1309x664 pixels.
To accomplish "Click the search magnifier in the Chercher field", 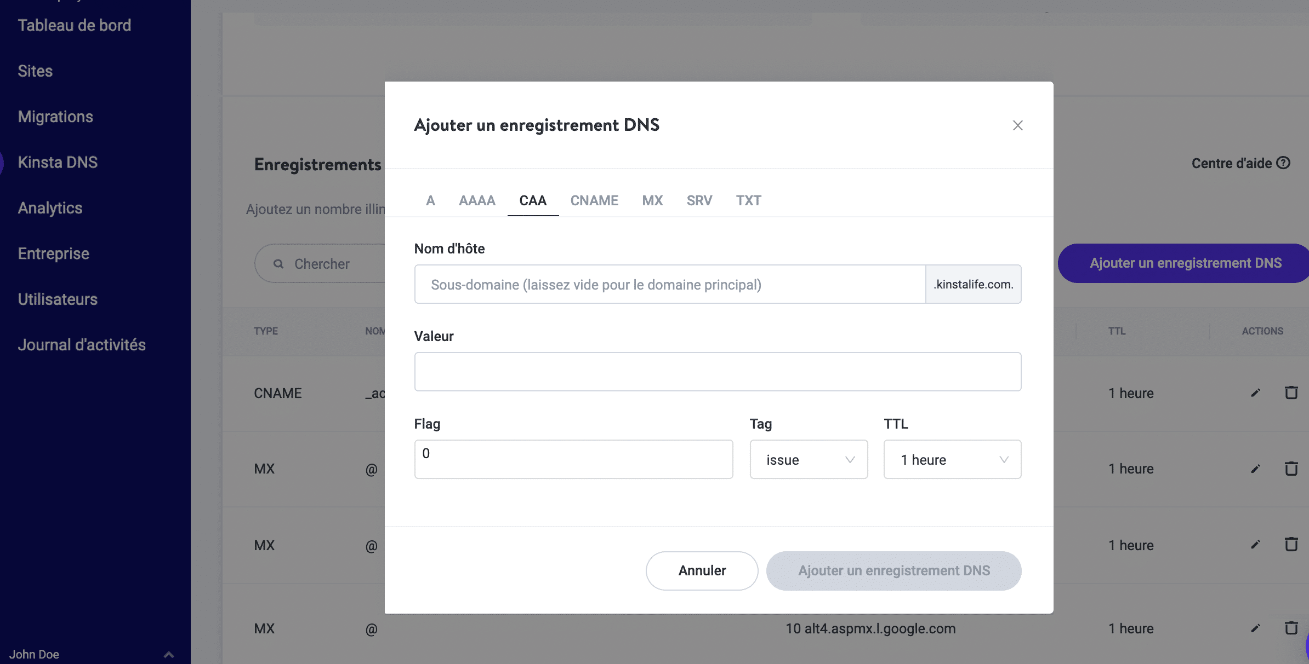I will [x=280, y=263].
